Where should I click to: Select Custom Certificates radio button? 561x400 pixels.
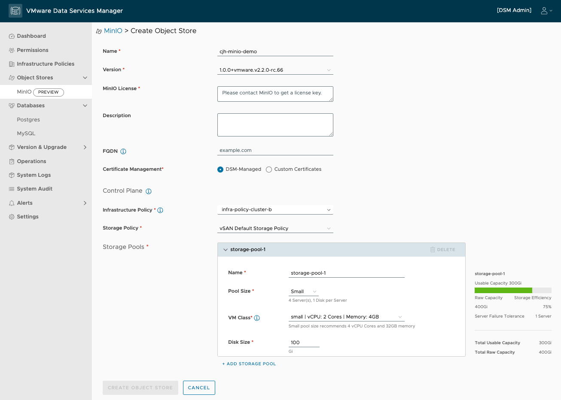269,170
